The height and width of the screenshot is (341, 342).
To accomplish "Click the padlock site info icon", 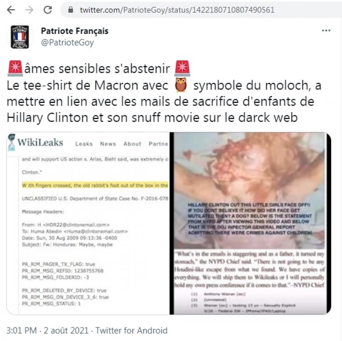I will point(71,9).
